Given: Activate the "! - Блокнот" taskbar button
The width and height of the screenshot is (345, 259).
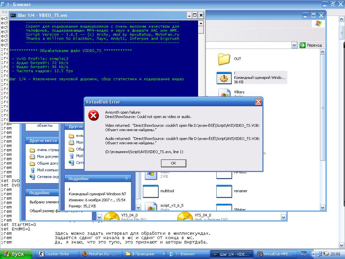Looking at the screenshot, I should (188, 254).
